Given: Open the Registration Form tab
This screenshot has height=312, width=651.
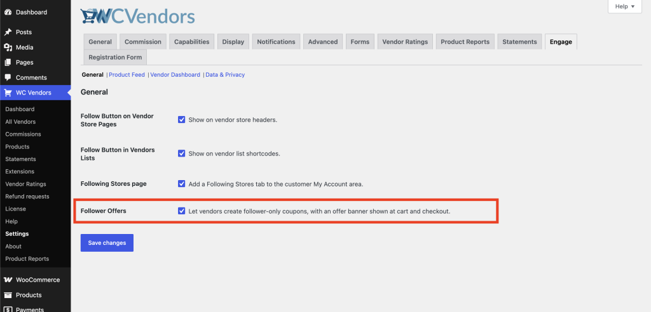Looking at the screenshot, I should (115, 57).
